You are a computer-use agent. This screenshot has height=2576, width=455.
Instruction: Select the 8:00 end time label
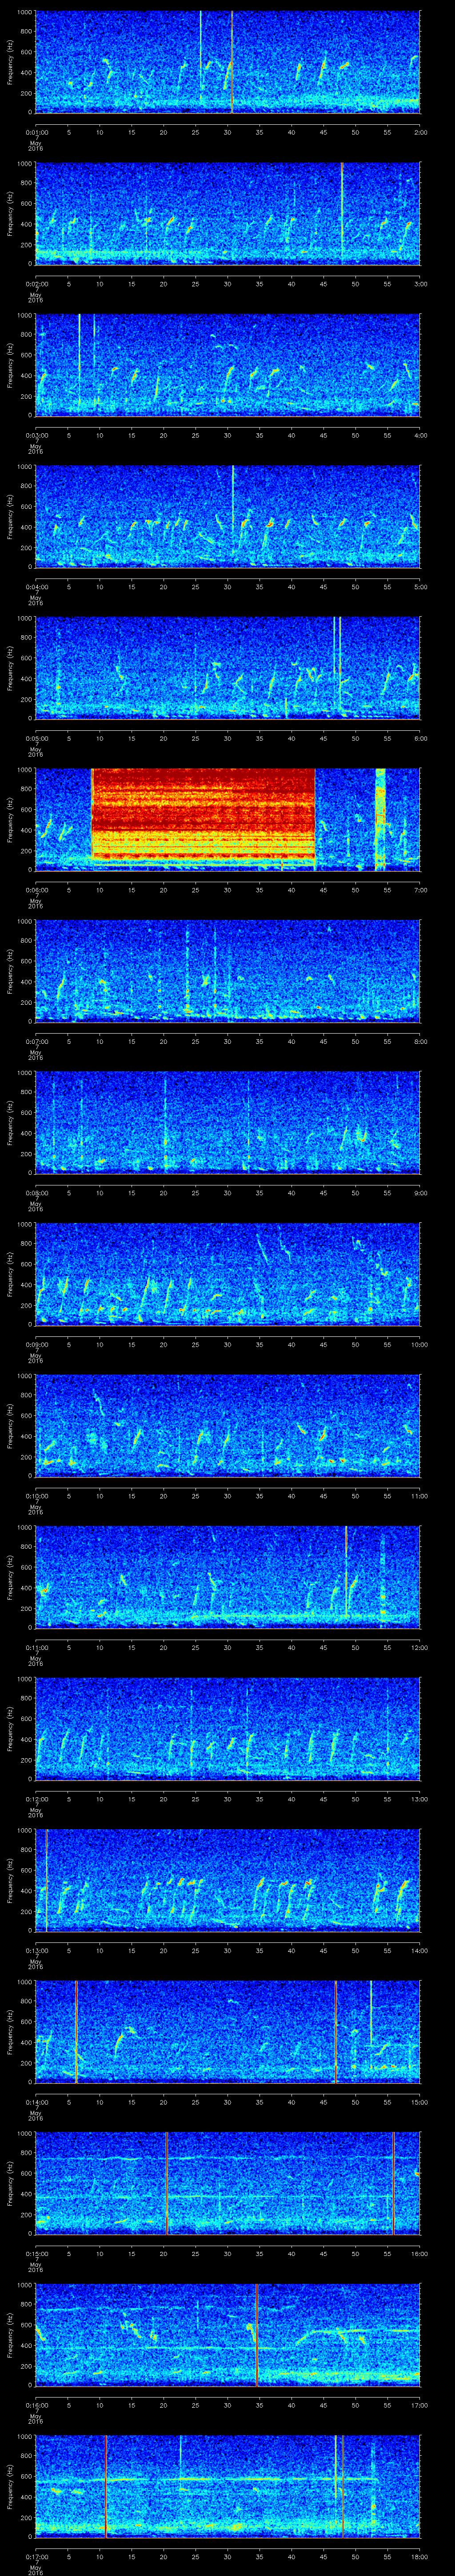420,1041
